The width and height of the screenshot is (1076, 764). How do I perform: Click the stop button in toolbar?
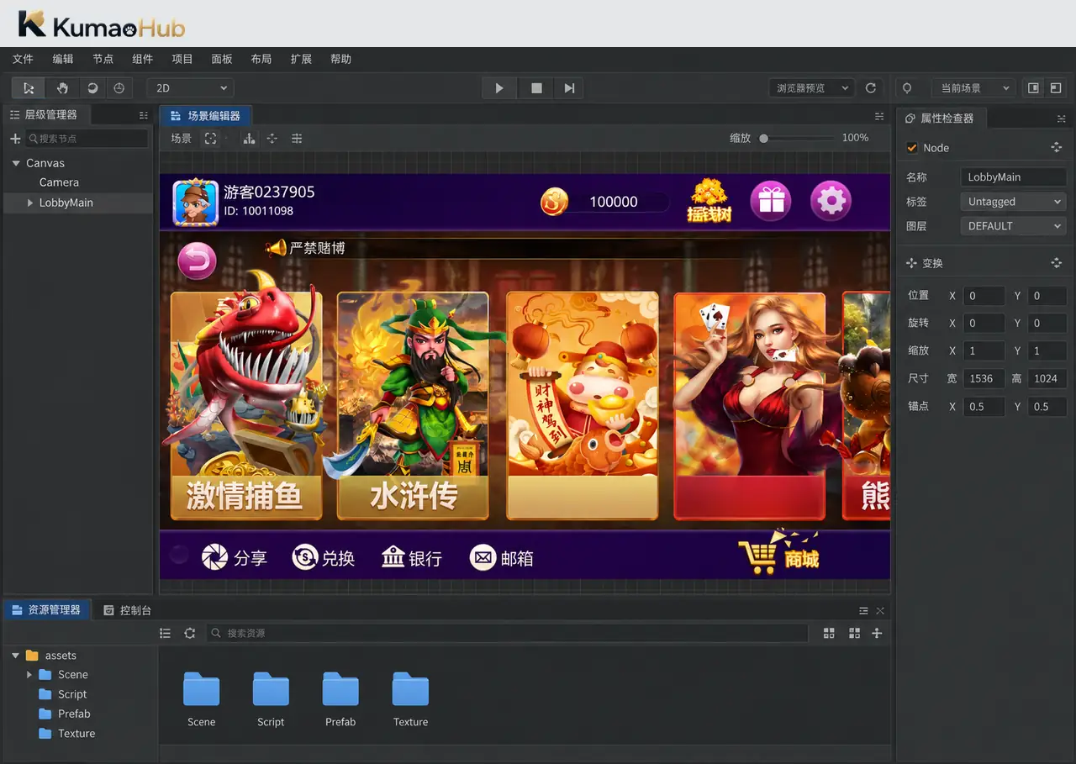pos(536,88)
